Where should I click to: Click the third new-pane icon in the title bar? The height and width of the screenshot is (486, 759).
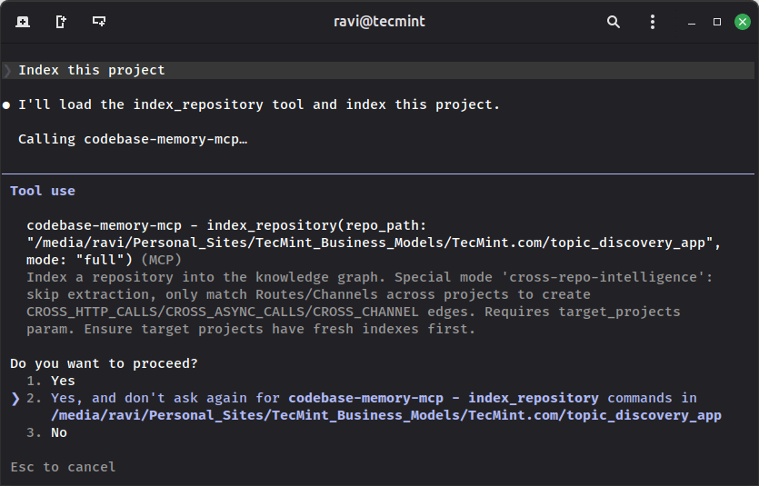pos(99,22)
